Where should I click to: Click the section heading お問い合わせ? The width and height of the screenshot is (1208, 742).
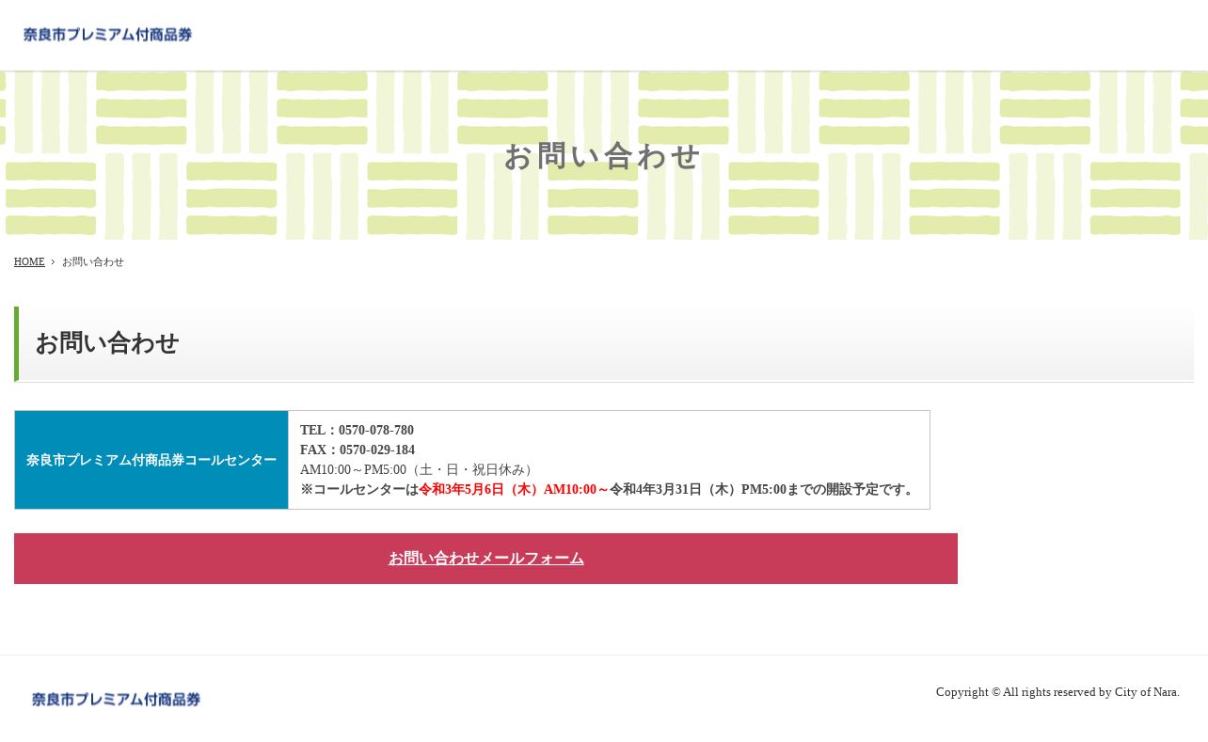106,343
